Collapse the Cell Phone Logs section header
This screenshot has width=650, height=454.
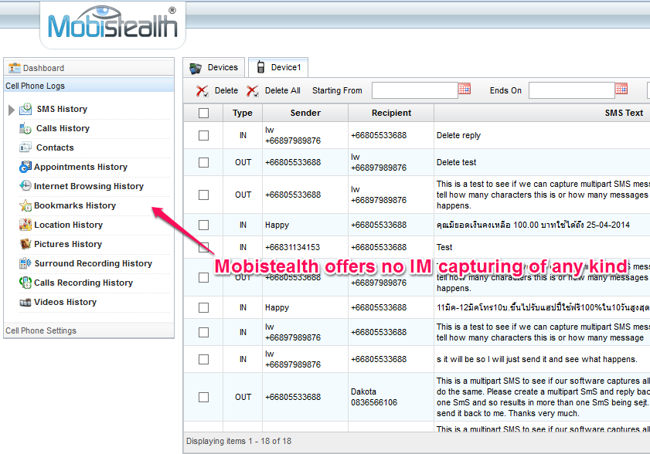[x=89, y=86]
